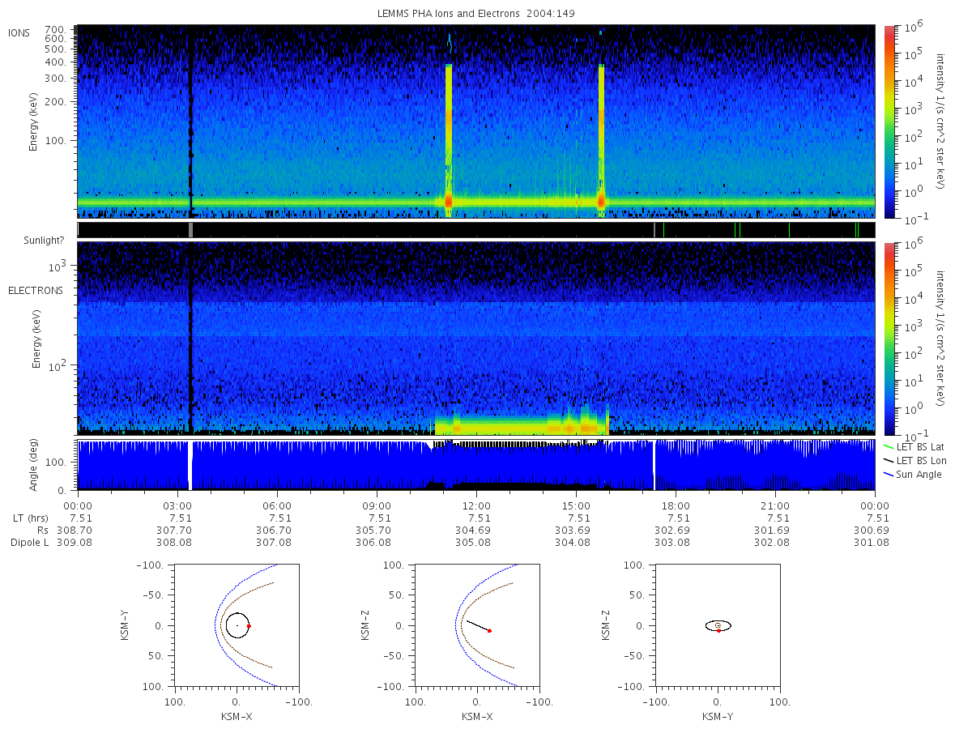The height and width of the screenshot is (729, 972).
Task: Click the red spacecraft marker in the KSM X-Z plot
Action: (489, 630)
